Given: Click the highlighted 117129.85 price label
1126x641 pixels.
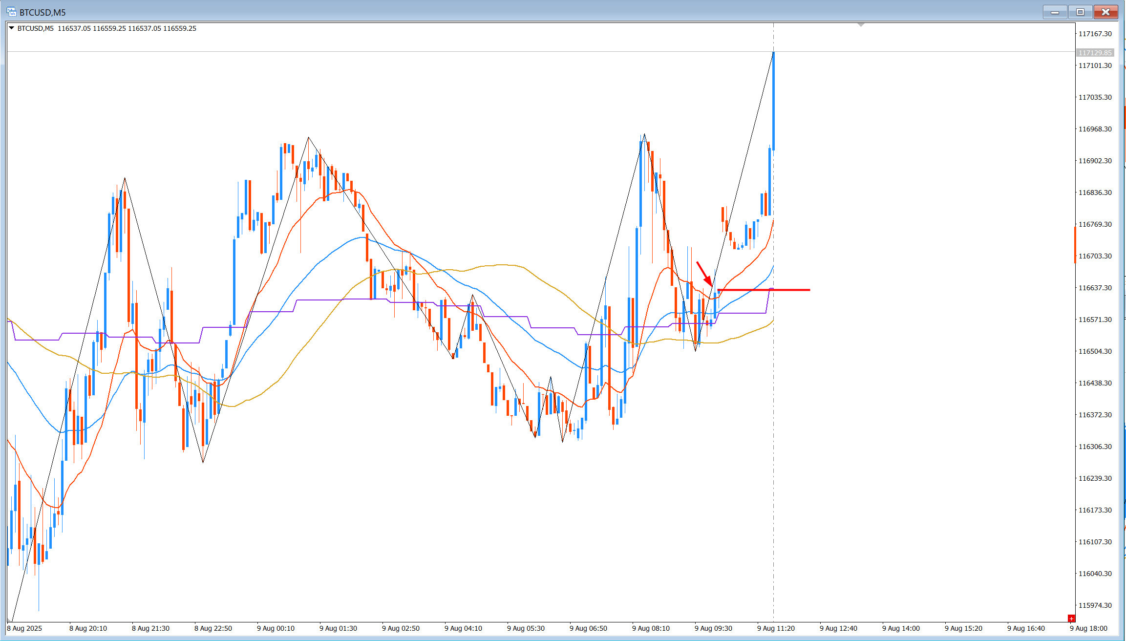Looking at the screenshot, I should [1095, 53].
